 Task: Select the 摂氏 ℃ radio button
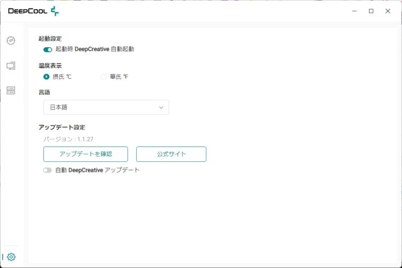pos(47,77)
